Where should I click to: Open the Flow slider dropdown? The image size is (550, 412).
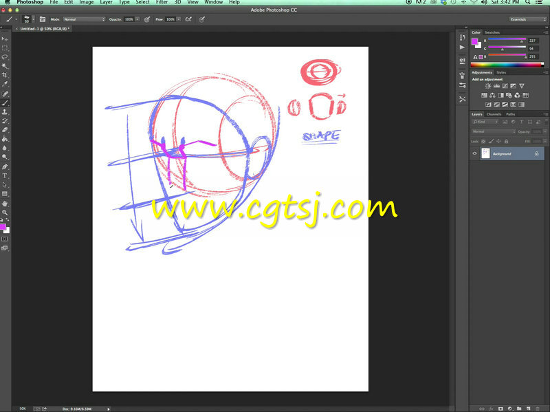point(179,19)
